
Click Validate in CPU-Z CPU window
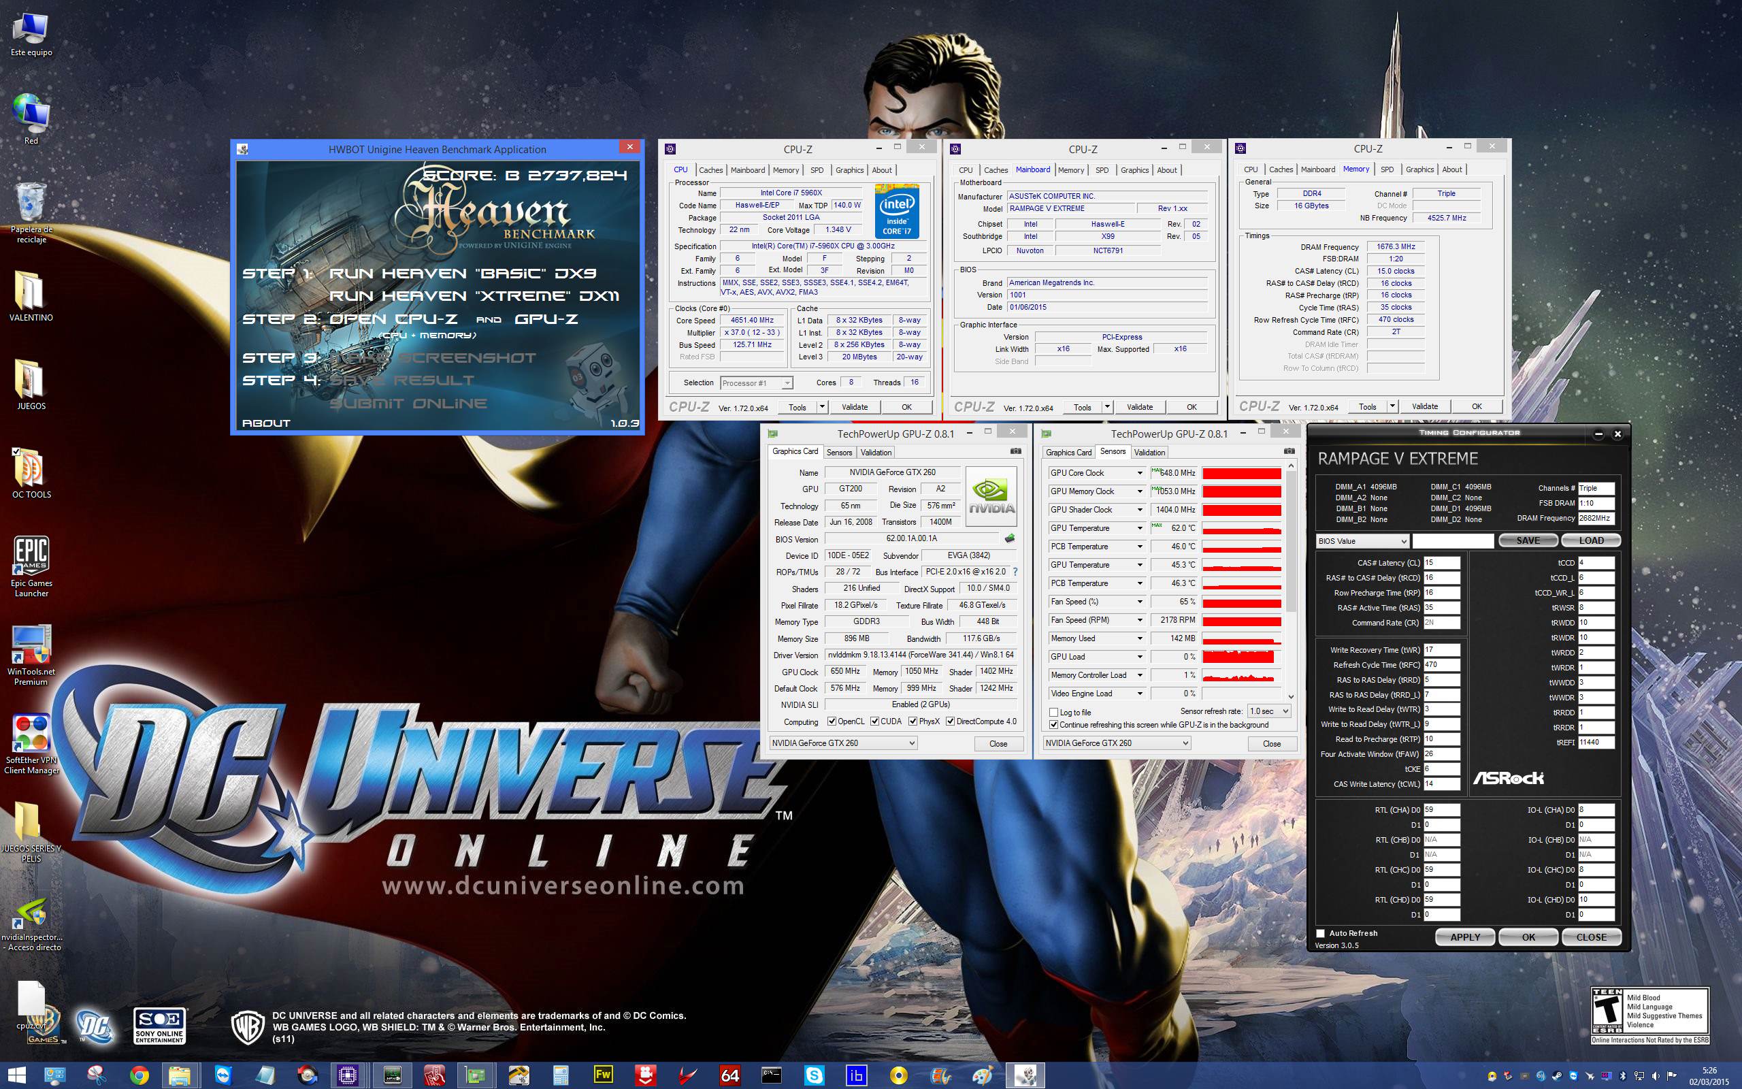click(855, 407)
